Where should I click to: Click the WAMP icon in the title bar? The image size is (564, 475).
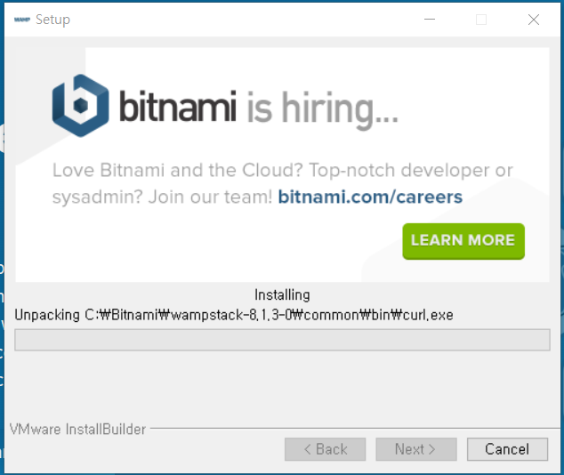pos(22,20)
